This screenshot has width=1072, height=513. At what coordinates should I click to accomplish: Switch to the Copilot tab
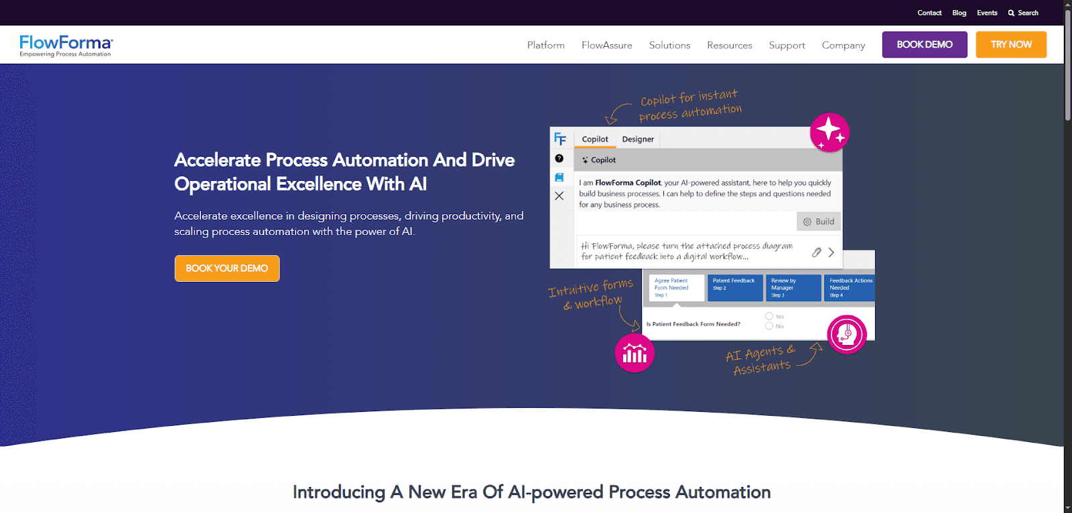[595, 139]
